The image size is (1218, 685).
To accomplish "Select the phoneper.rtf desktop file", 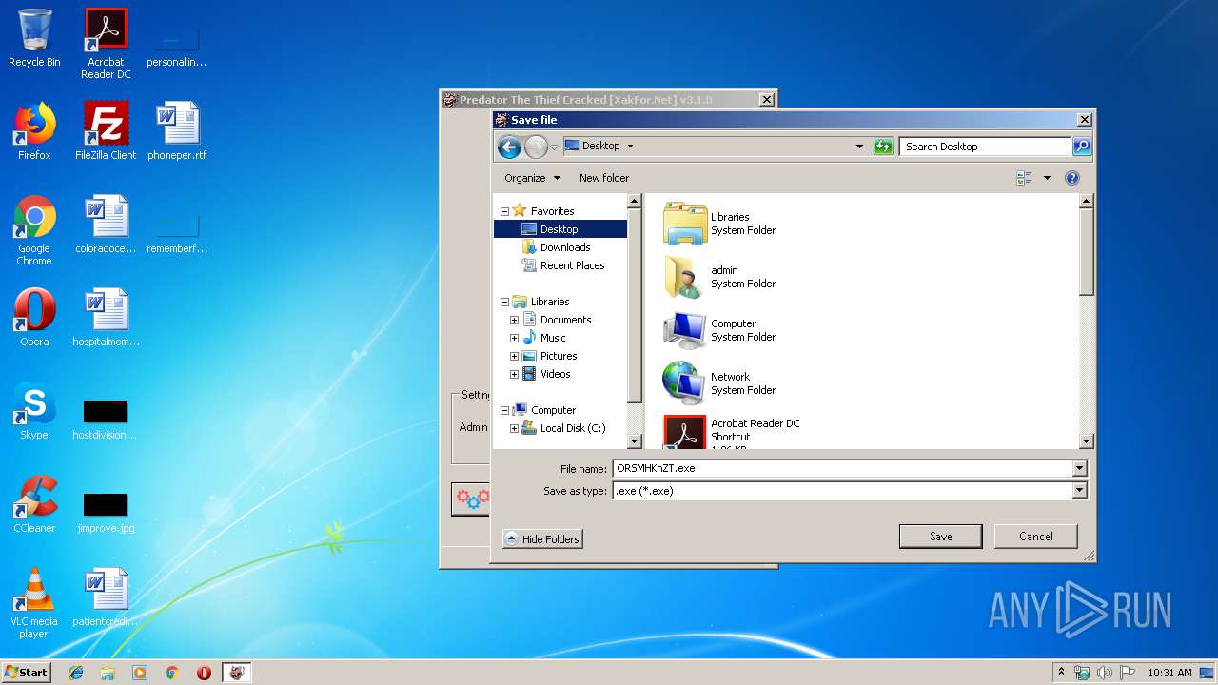I will 177,131.
